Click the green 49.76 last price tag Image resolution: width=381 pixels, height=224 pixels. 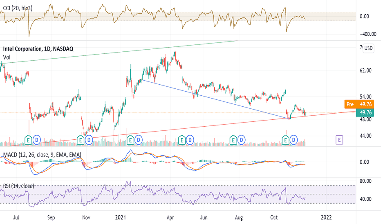365,112
